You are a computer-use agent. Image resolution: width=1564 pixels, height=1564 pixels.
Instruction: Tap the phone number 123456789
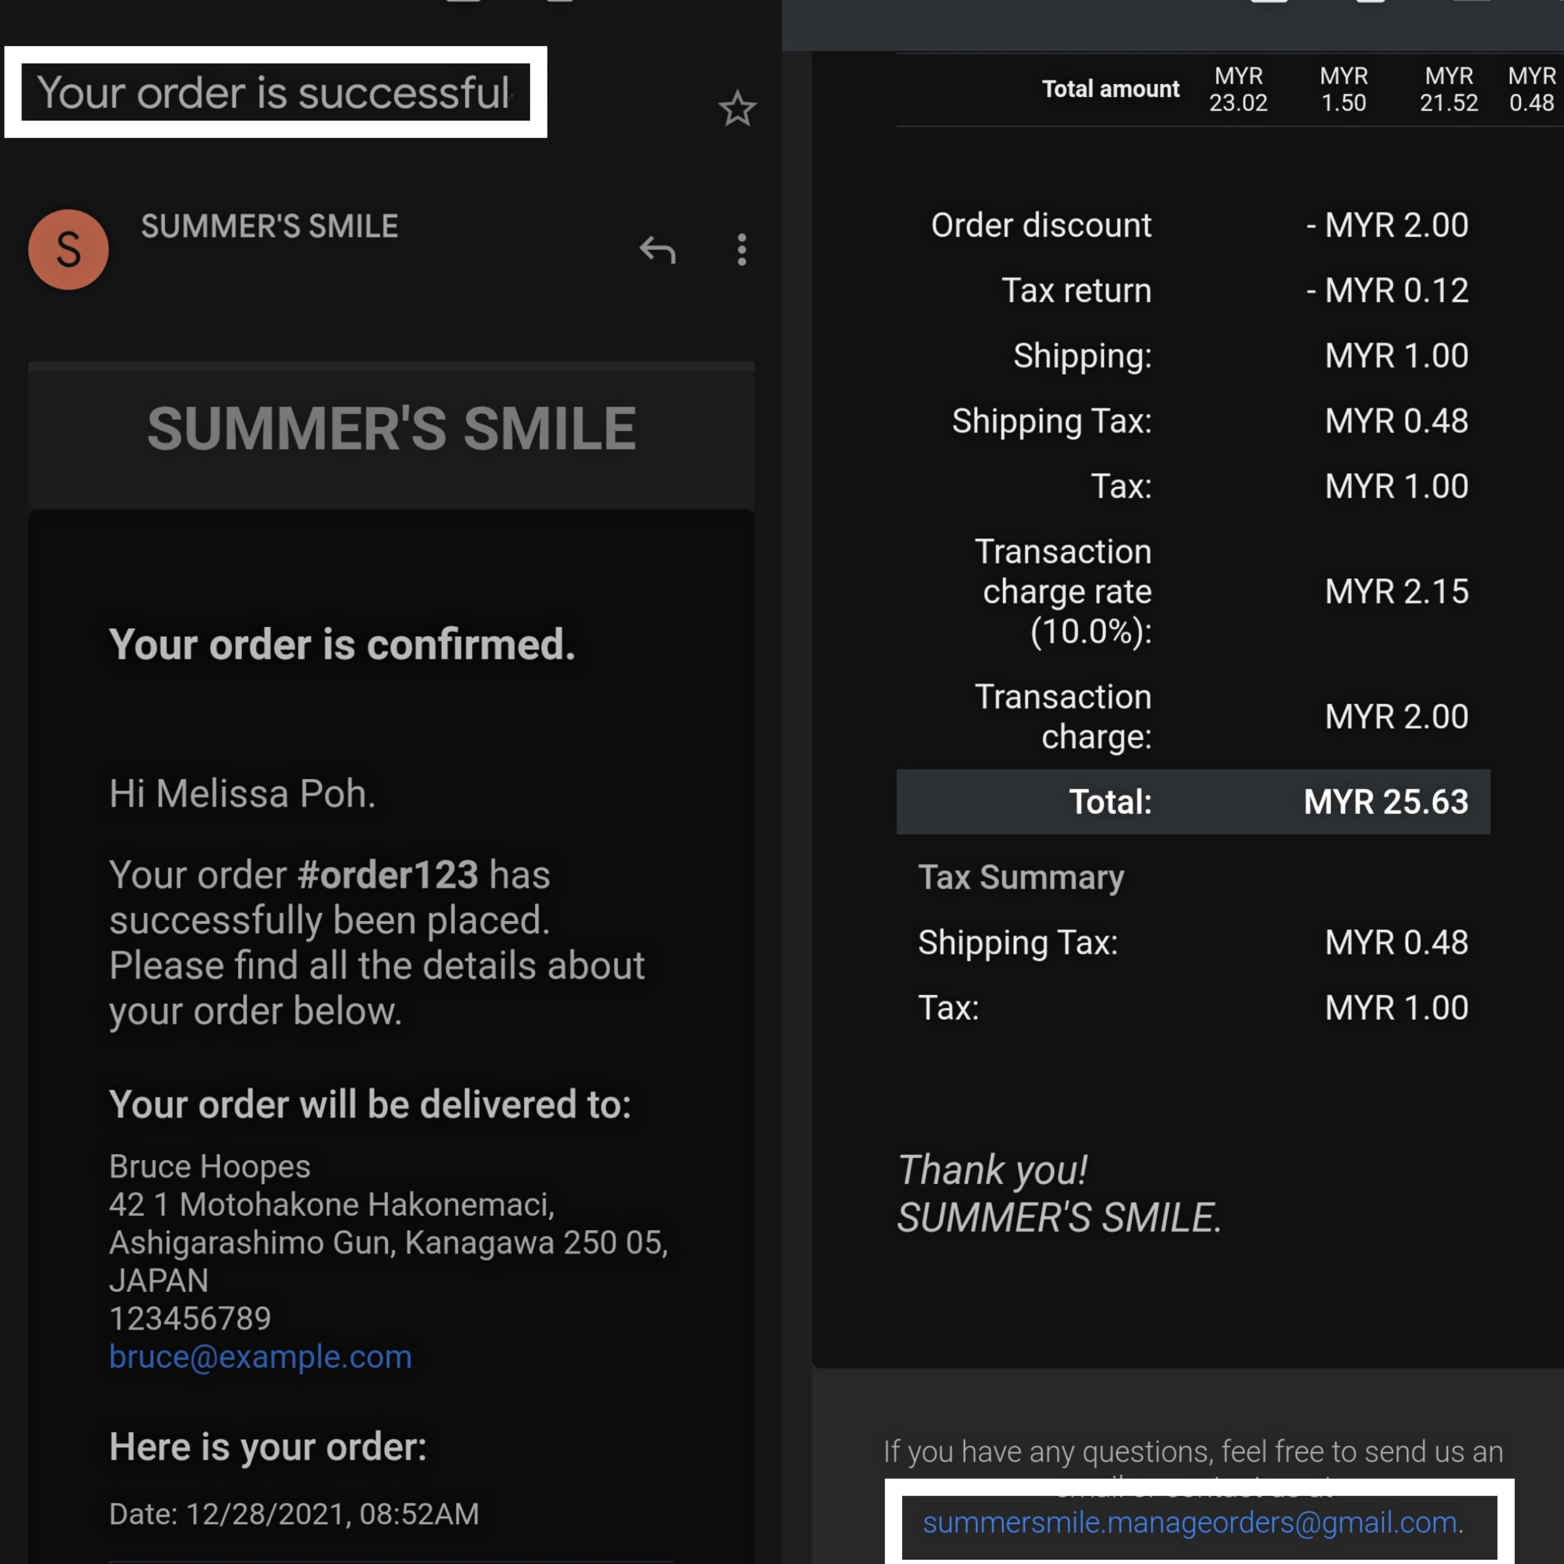tap(190, 1318)
